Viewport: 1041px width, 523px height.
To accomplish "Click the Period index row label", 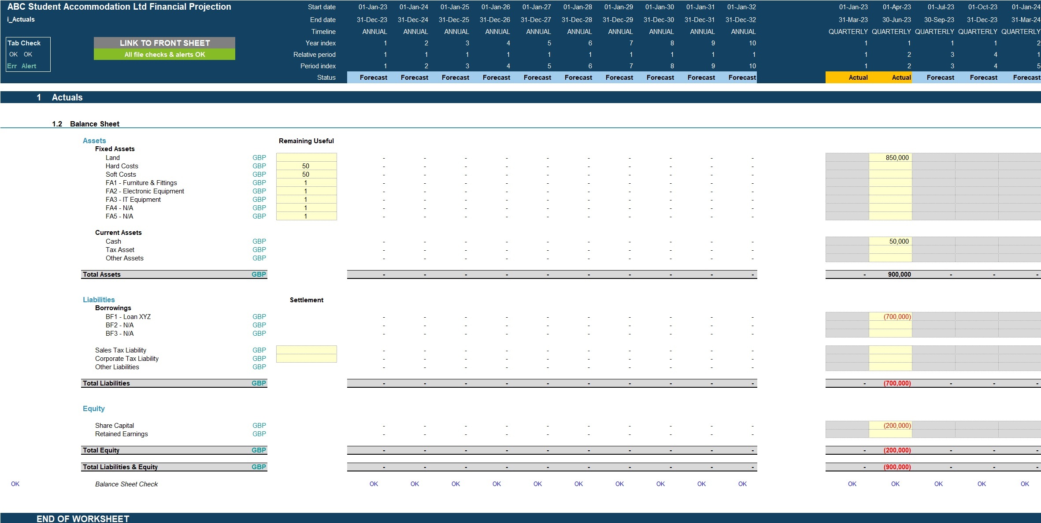I will click(x=318, y=66).
